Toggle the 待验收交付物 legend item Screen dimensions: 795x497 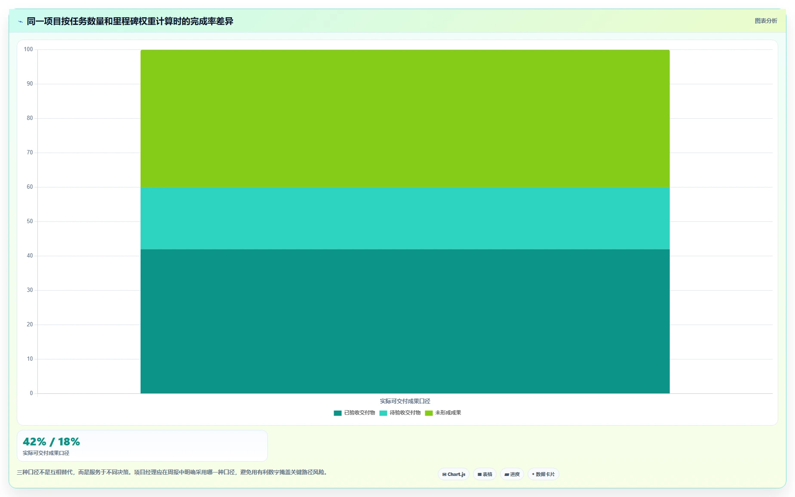coord(400,413)
